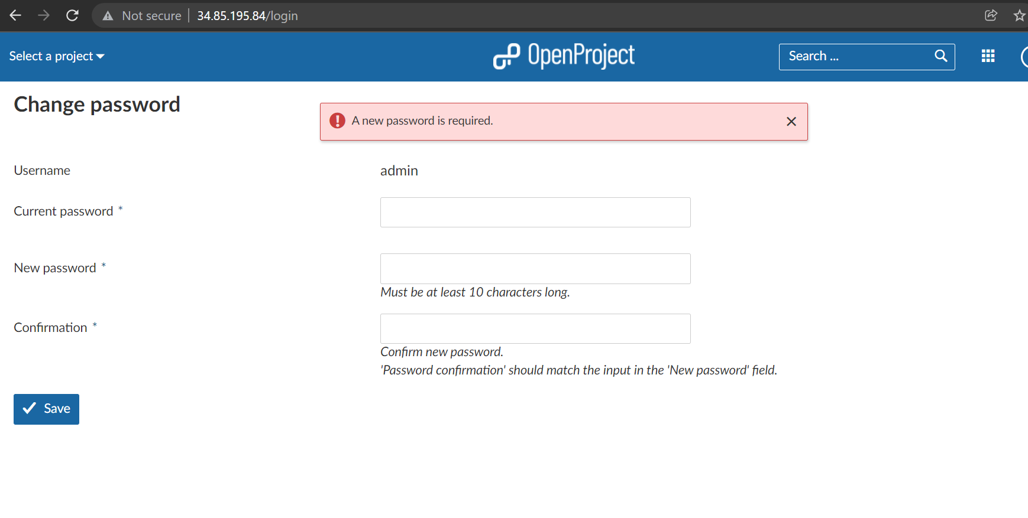Focus the New password field

(x=535, y=269)
